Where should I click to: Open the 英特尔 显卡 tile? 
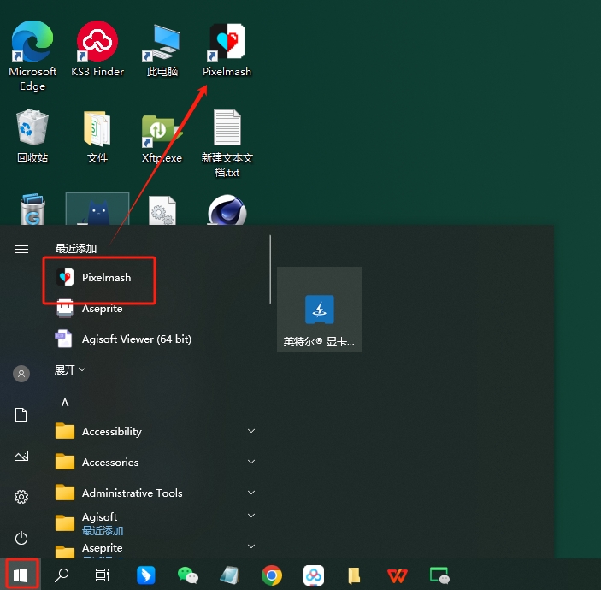point(320,310)
